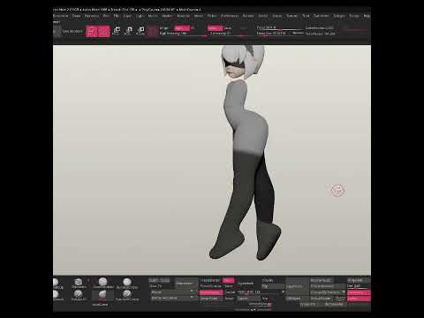Toggle the Mrgb channel button
The image size is (424, 318).
[x=164, y=28]
